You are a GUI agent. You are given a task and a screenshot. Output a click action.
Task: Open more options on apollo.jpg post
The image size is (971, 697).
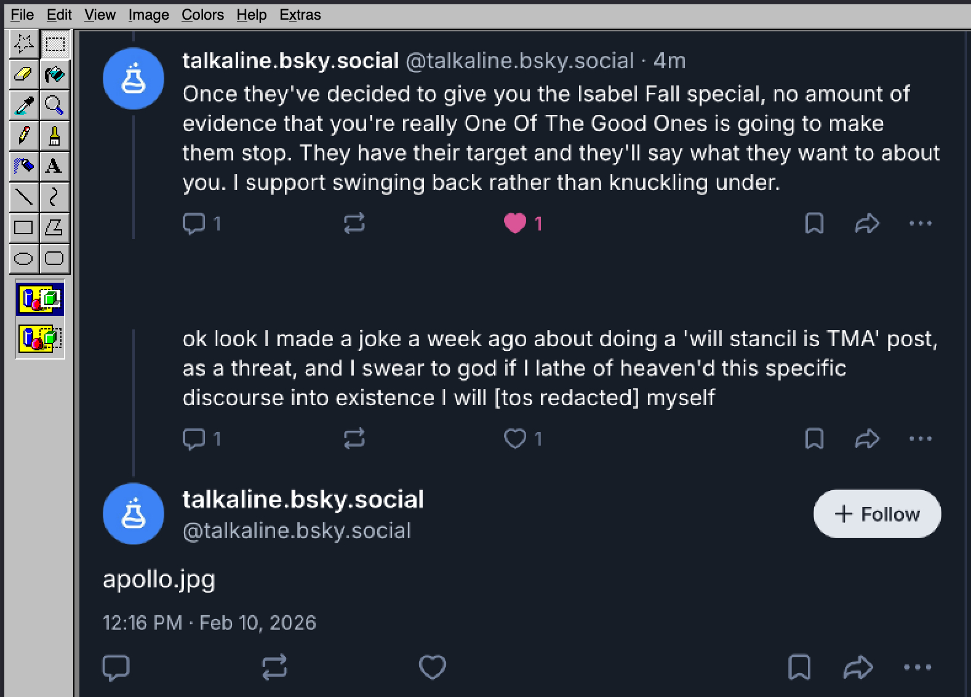pyautogui.click(x=917, y=667)
